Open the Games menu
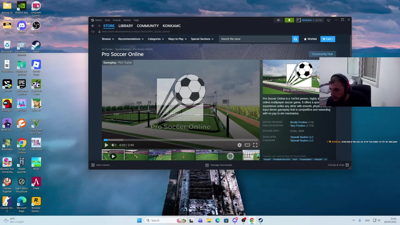The image size is (400, 225). (127, 20)
